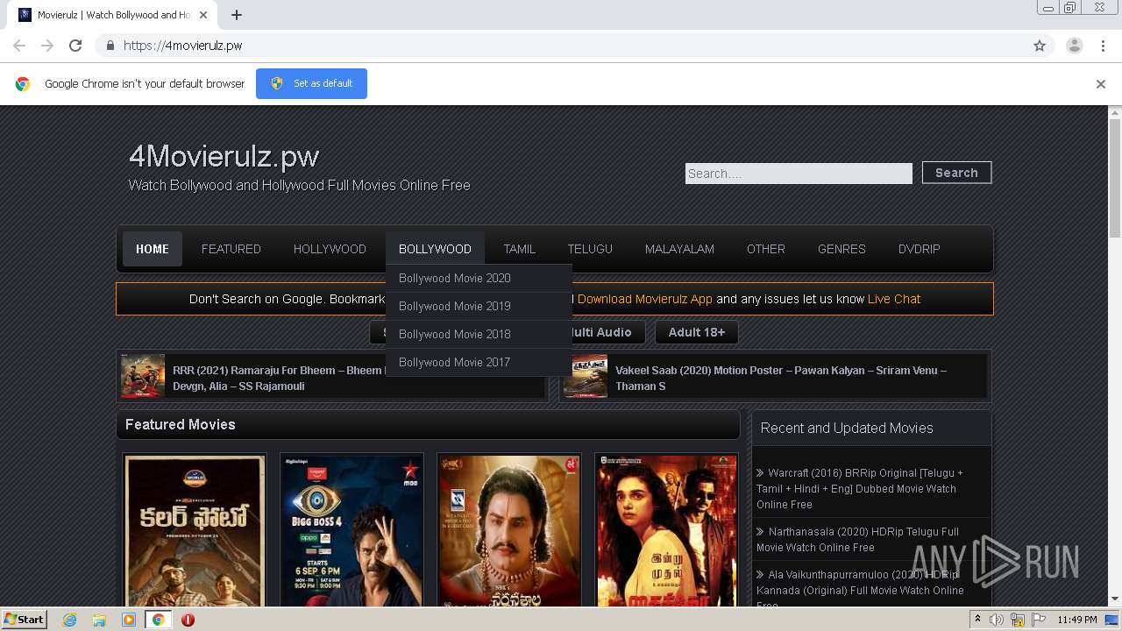Click the Windows Start button

pyautogui.click(x=24, y=619)
